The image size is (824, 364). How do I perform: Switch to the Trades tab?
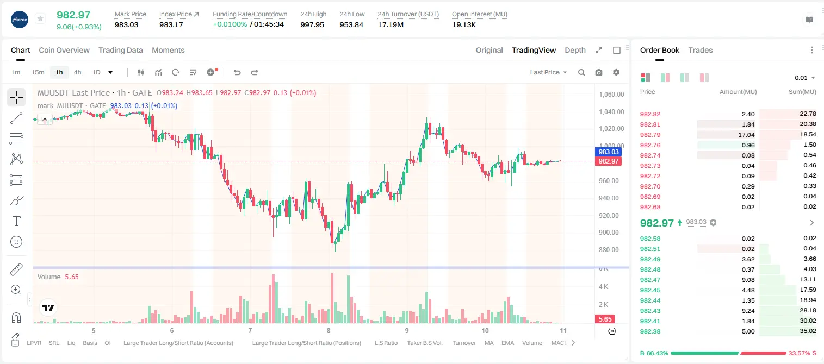pos(700,50)
